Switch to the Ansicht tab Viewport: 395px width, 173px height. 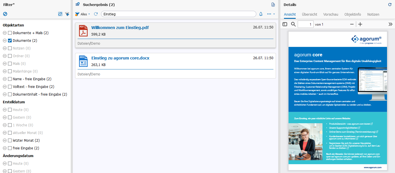coord(290,15)
